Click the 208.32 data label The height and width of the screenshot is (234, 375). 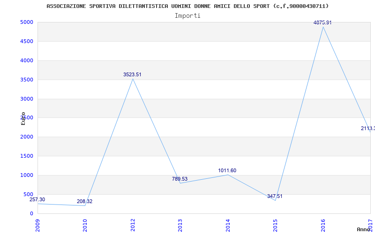[84, 202]
